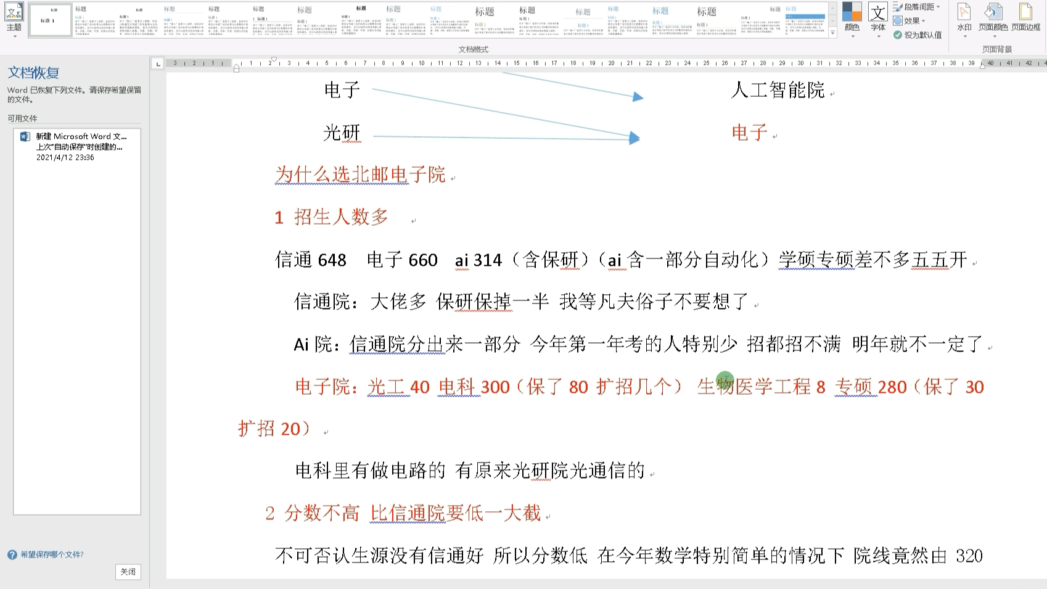The height and width of the screenshot is (589, 1047).
Task: Select the highlighted 标题 1 style set thumbnail
Action: click(51, 20)
